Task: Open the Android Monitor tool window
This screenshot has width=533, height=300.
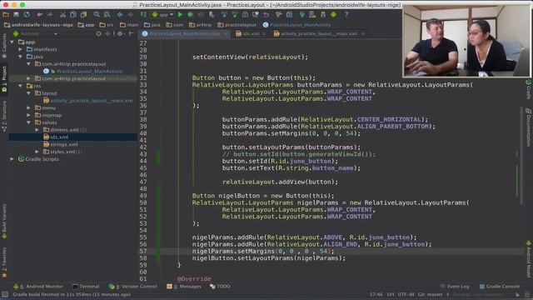Action: (38, 287)
